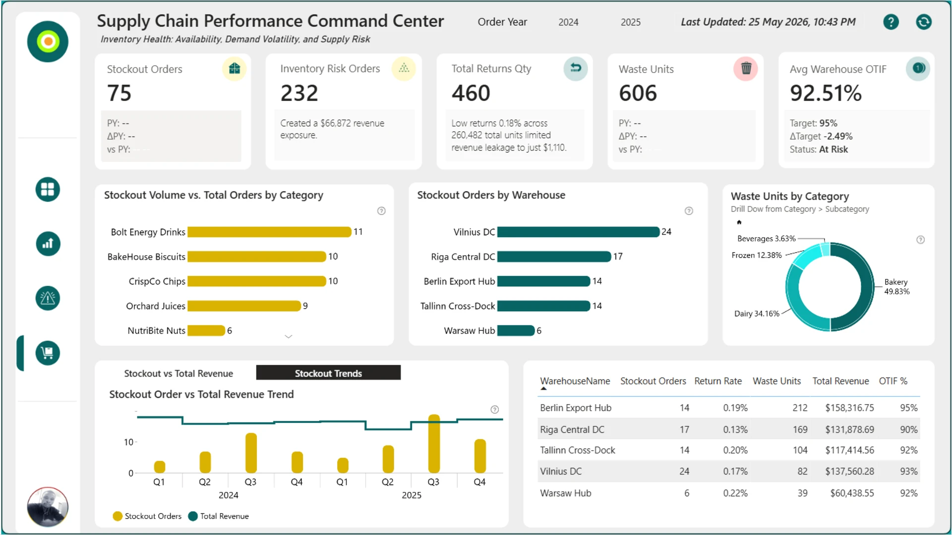Open the overview grid page in sidebar
The height and width of the screenshot is (535, 952).
48,189
